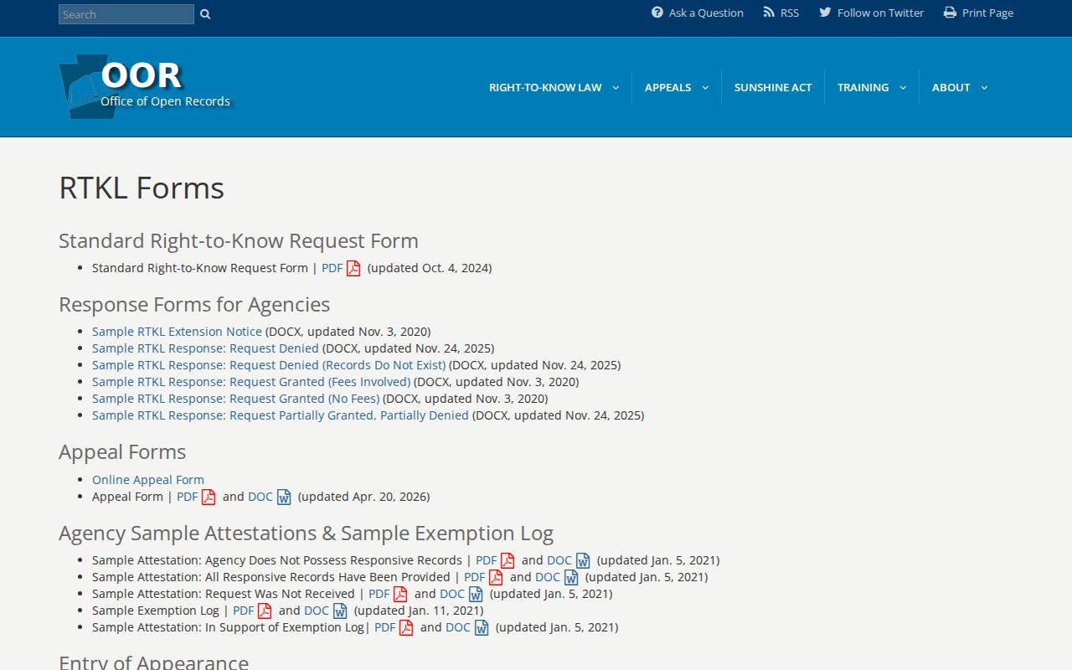1072x670 pixels.
Task: Click the Twitter bird icon
Action: point(825,13)
